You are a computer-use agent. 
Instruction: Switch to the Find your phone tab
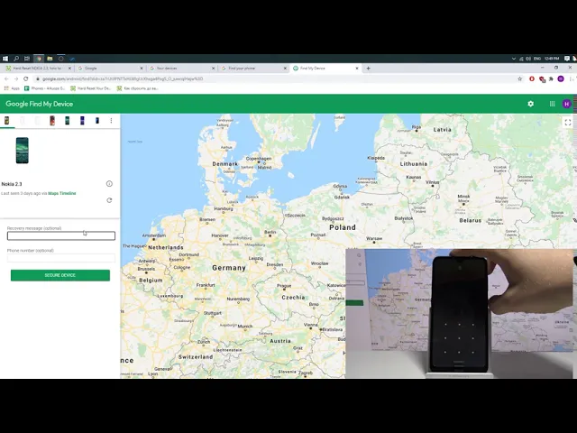pyautogui.click(x=252, y=69)
